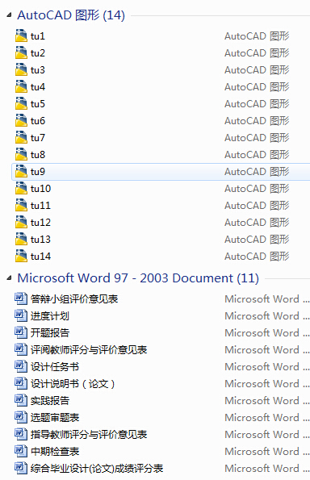Select the document 设计说明书（论文）

[73, 383]
